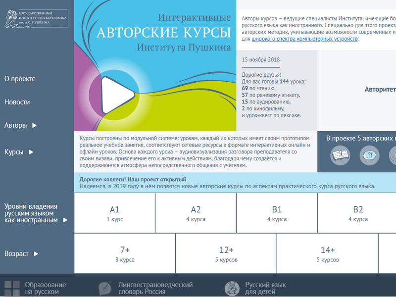
Task: Click the 57 по речевому этикету line
Action: click(271, 95)
